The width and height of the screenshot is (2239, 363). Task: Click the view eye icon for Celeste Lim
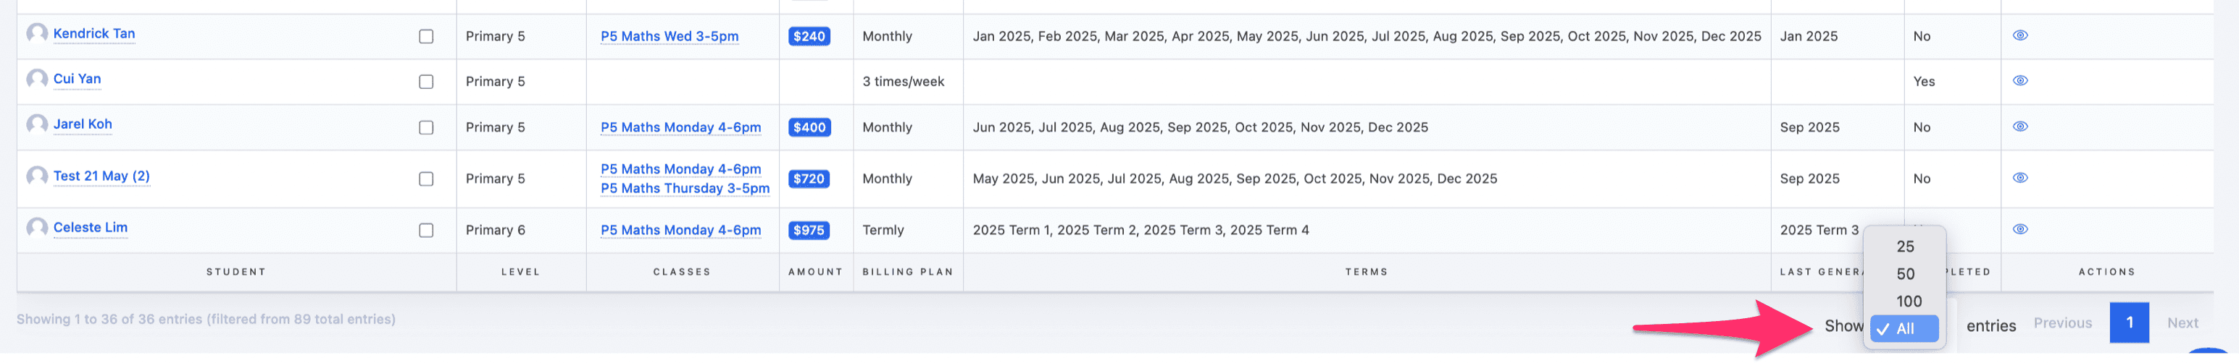[x=2020, y=229]
